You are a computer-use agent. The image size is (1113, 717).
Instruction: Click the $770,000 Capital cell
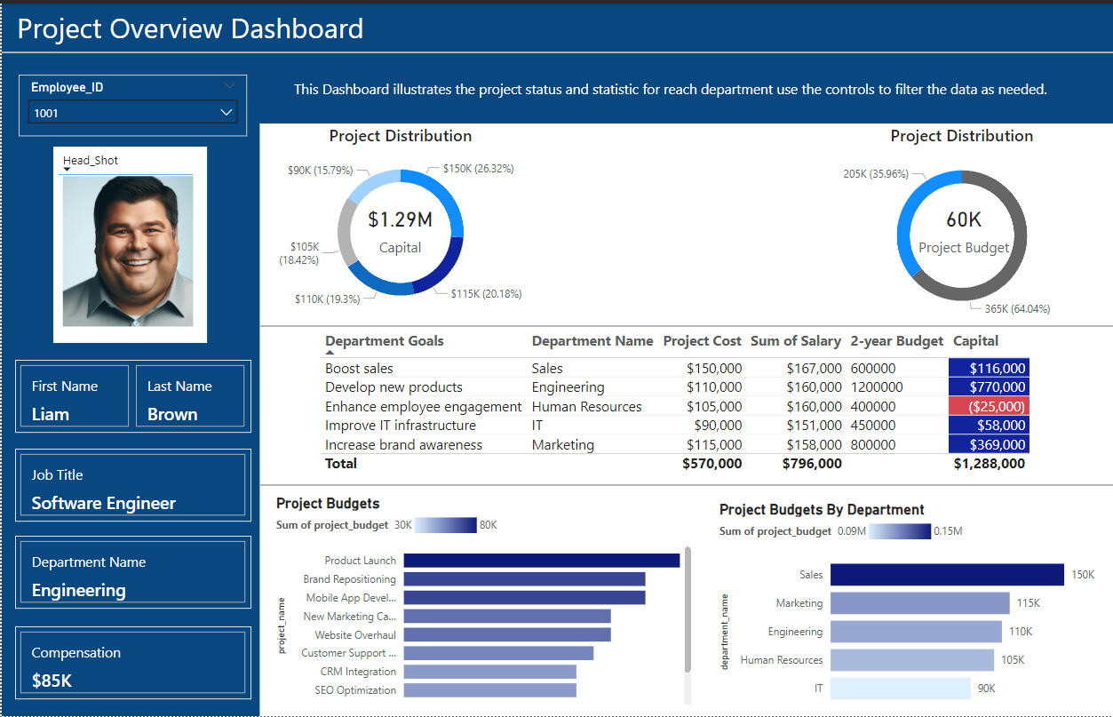(x=990, y=387)
